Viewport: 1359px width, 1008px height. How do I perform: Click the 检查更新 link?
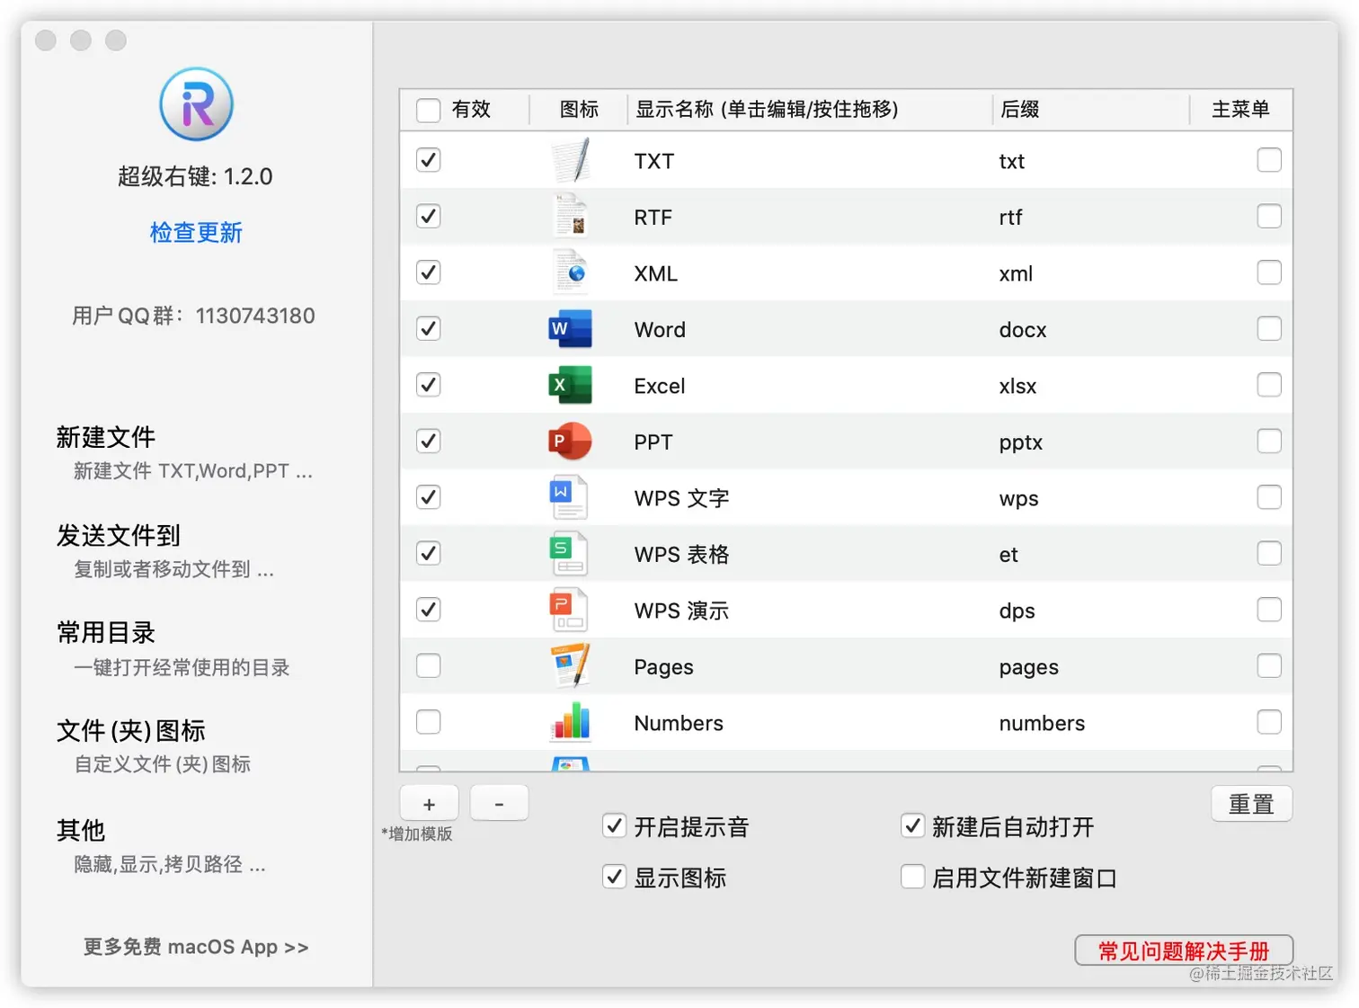click(196, 233)
